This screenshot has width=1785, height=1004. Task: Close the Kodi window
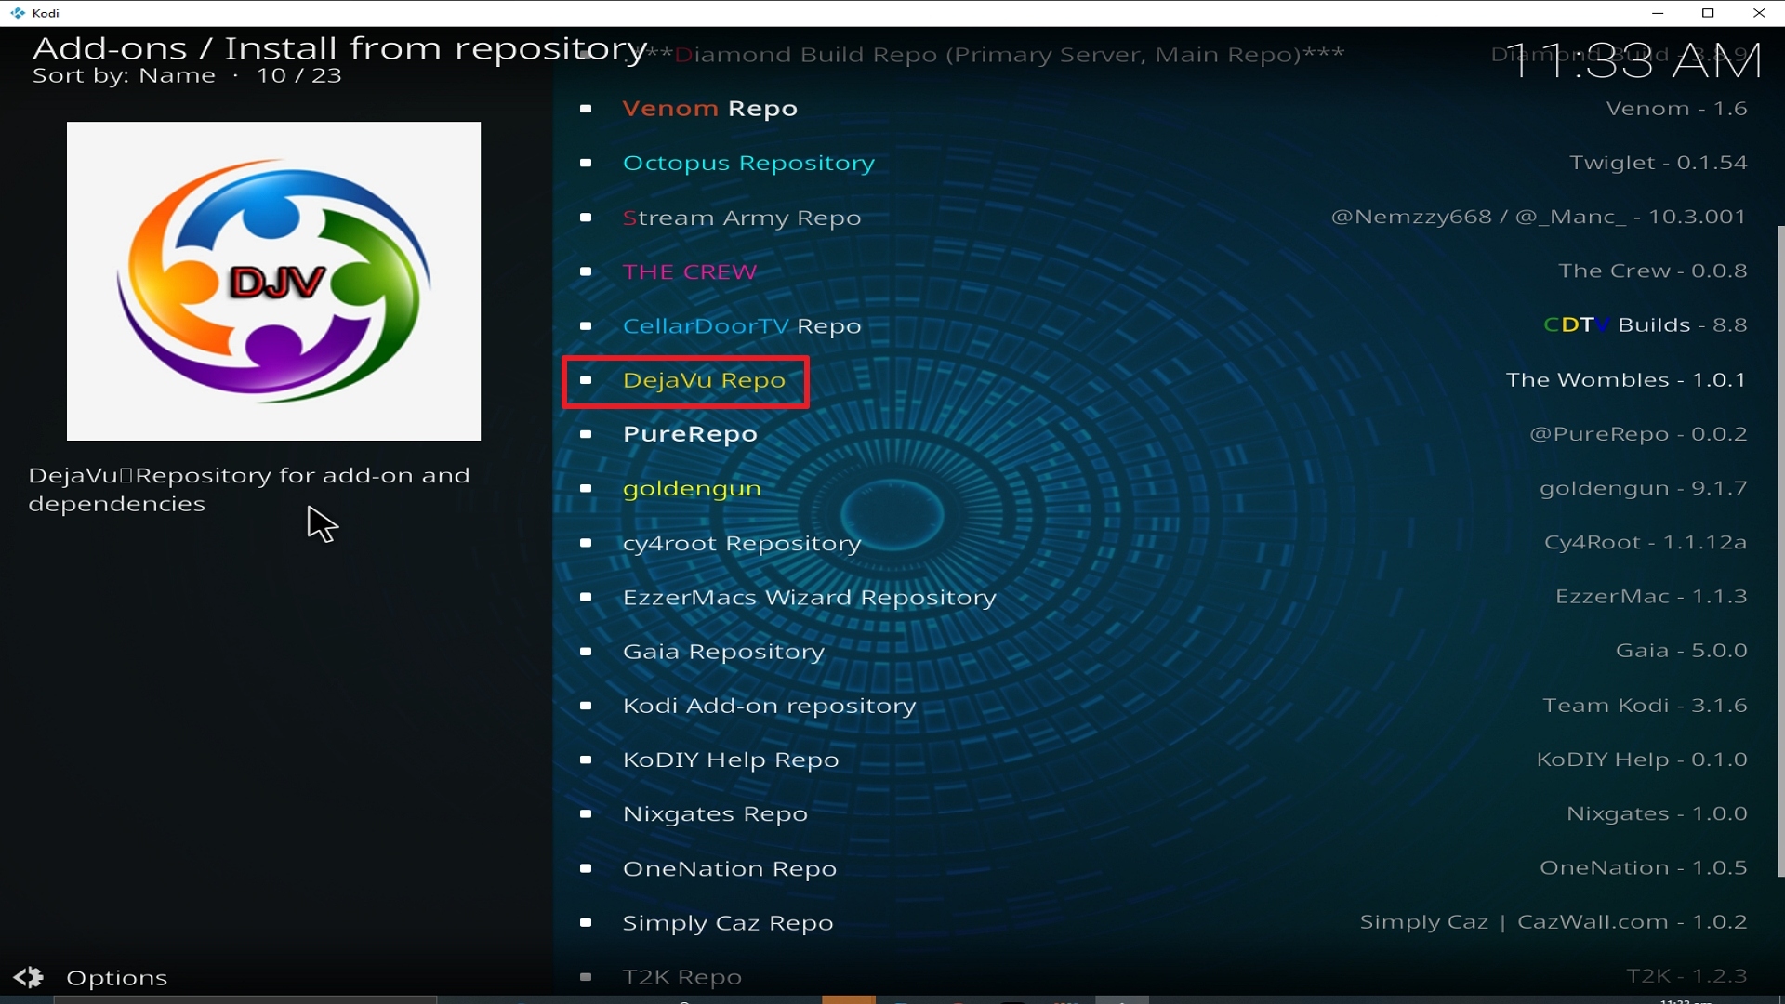(x=1759, y=13)
